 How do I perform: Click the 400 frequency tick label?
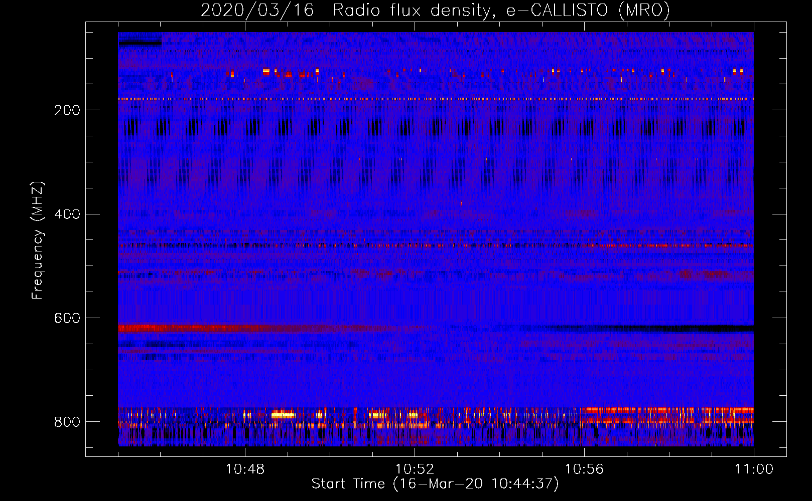click(x=67, y=214)
